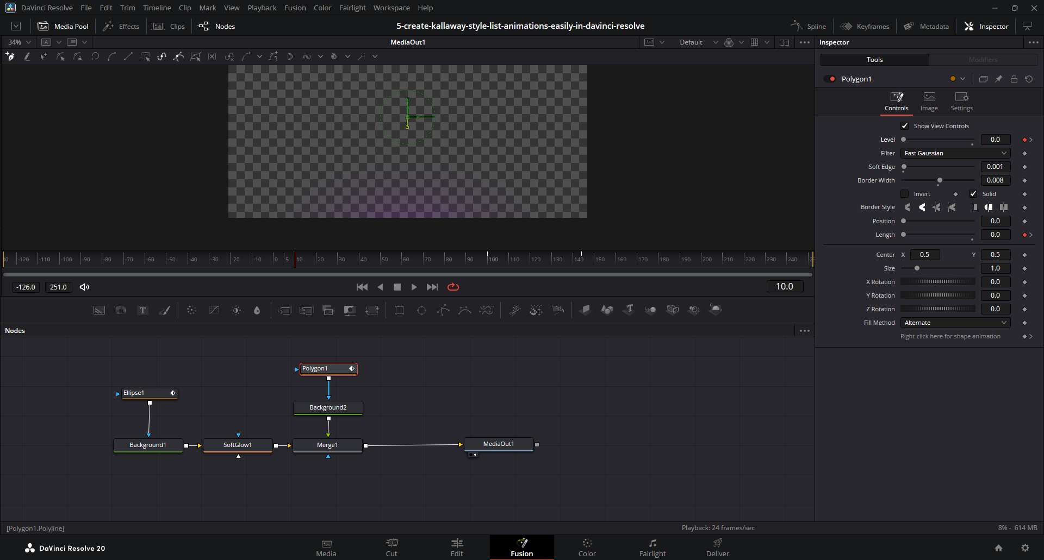The image size is (1044, 560).
Task: Disable the Solid checkbox
Action: point(973,194)
